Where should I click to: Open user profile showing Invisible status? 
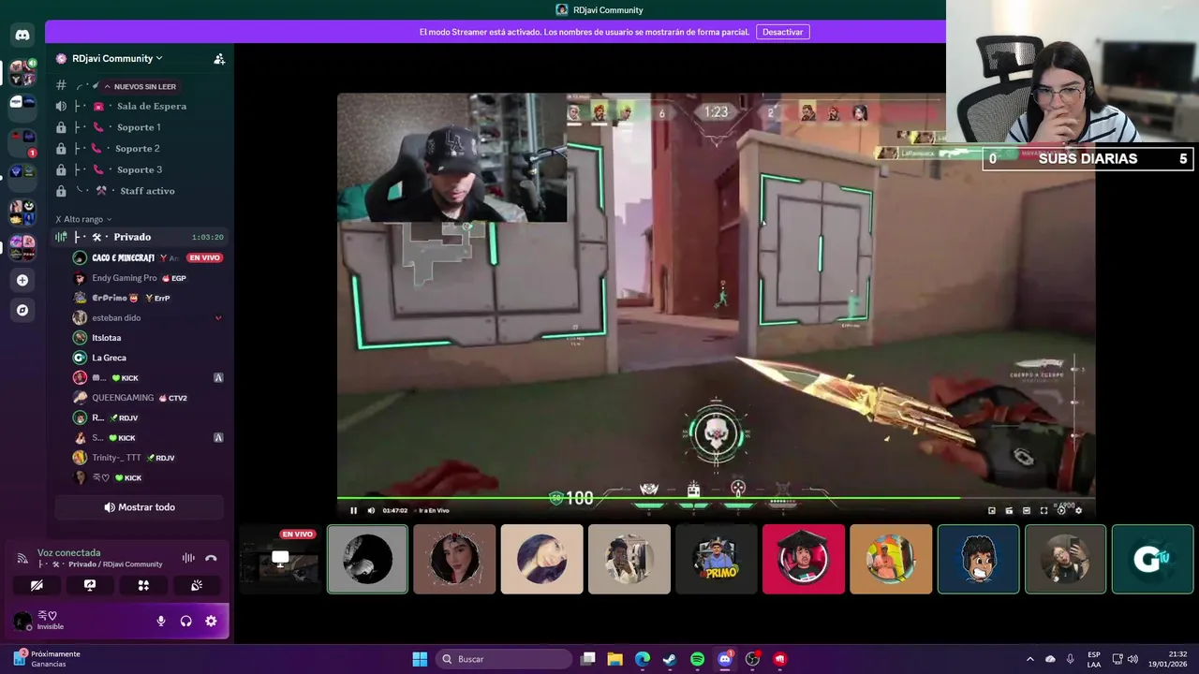pyautogui.click(x=52, y=620)
